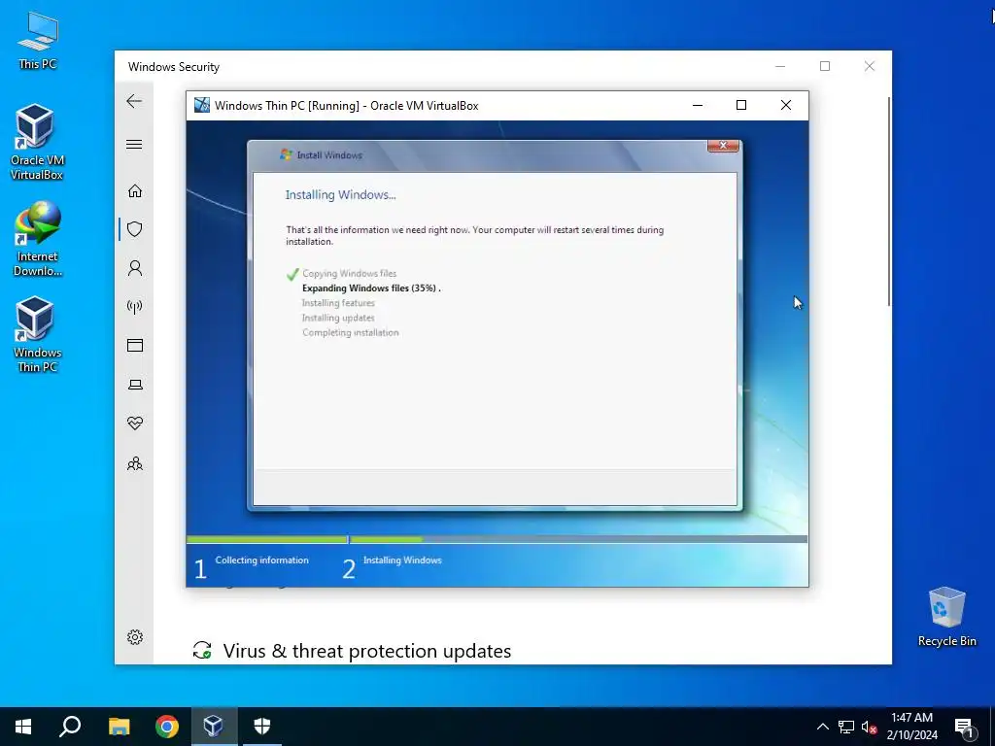Click the Install Windows dialog title
The height and width of the screenshot is (746, 995).
pyautogui.click(x=329, y=154)
